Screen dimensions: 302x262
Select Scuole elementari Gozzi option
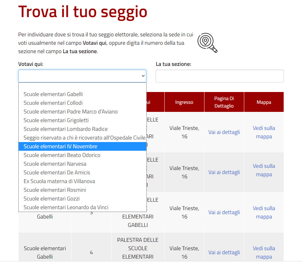[82, 199]
